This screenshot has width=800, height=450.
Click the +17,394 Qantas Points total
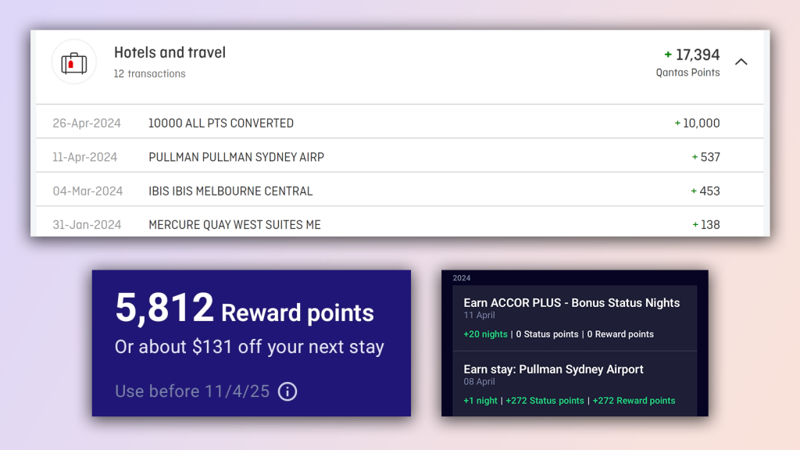pyautogui.click(x=691, y=62)
